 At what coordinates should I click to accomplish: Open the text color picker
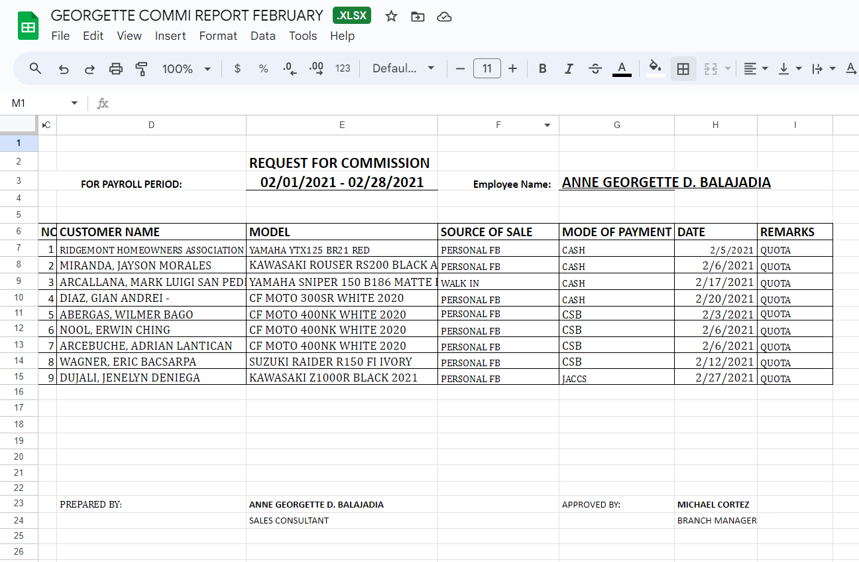[x=622, y=68]
